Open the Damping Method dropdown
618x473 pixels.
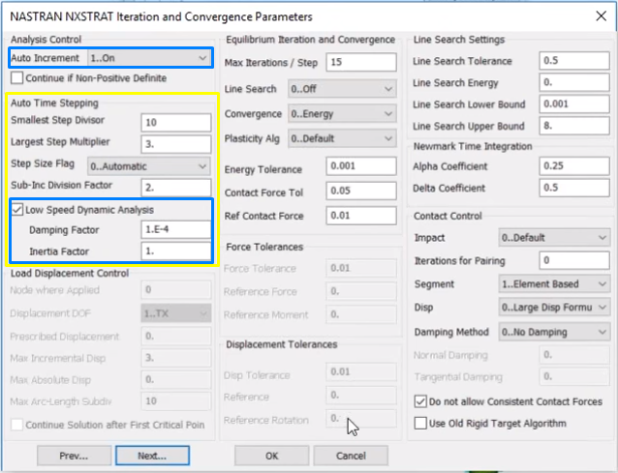(554, 332)
